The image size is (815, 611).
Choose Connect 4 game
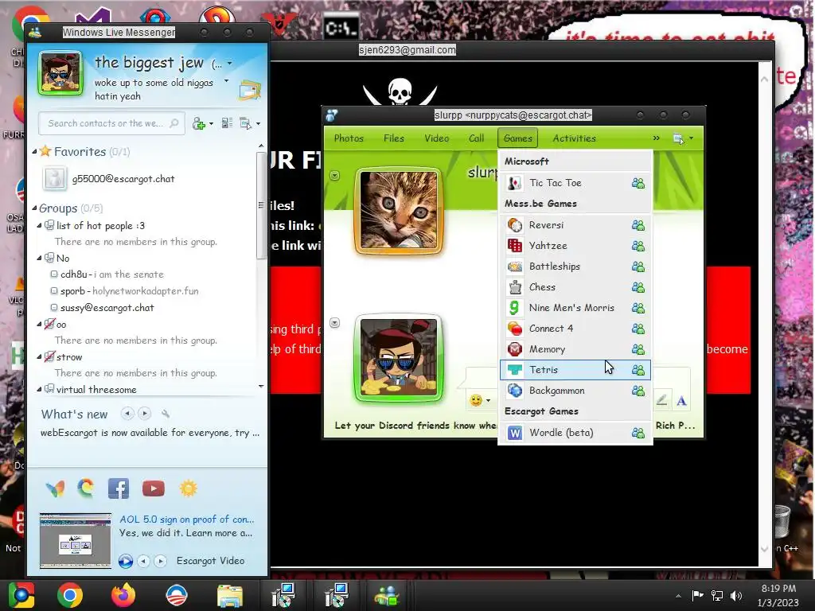point(575,329)
